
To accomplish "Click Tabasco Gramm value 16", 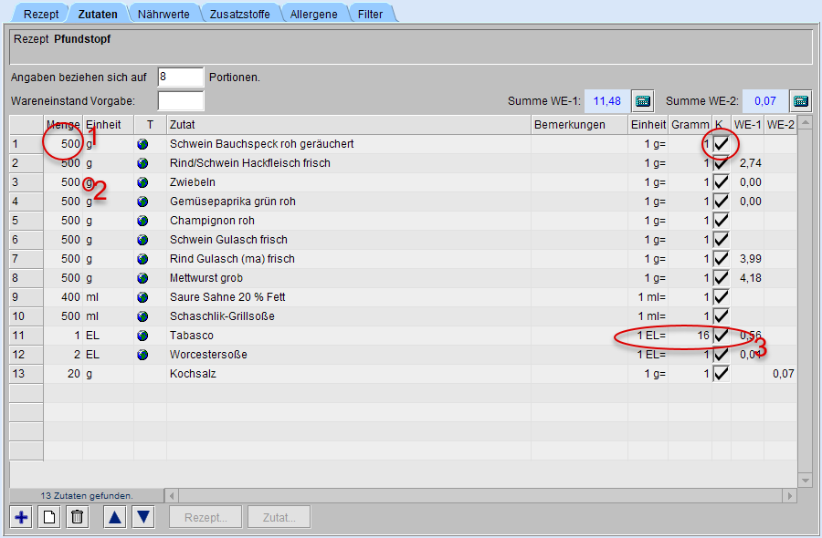I will (x=703, y=335).
